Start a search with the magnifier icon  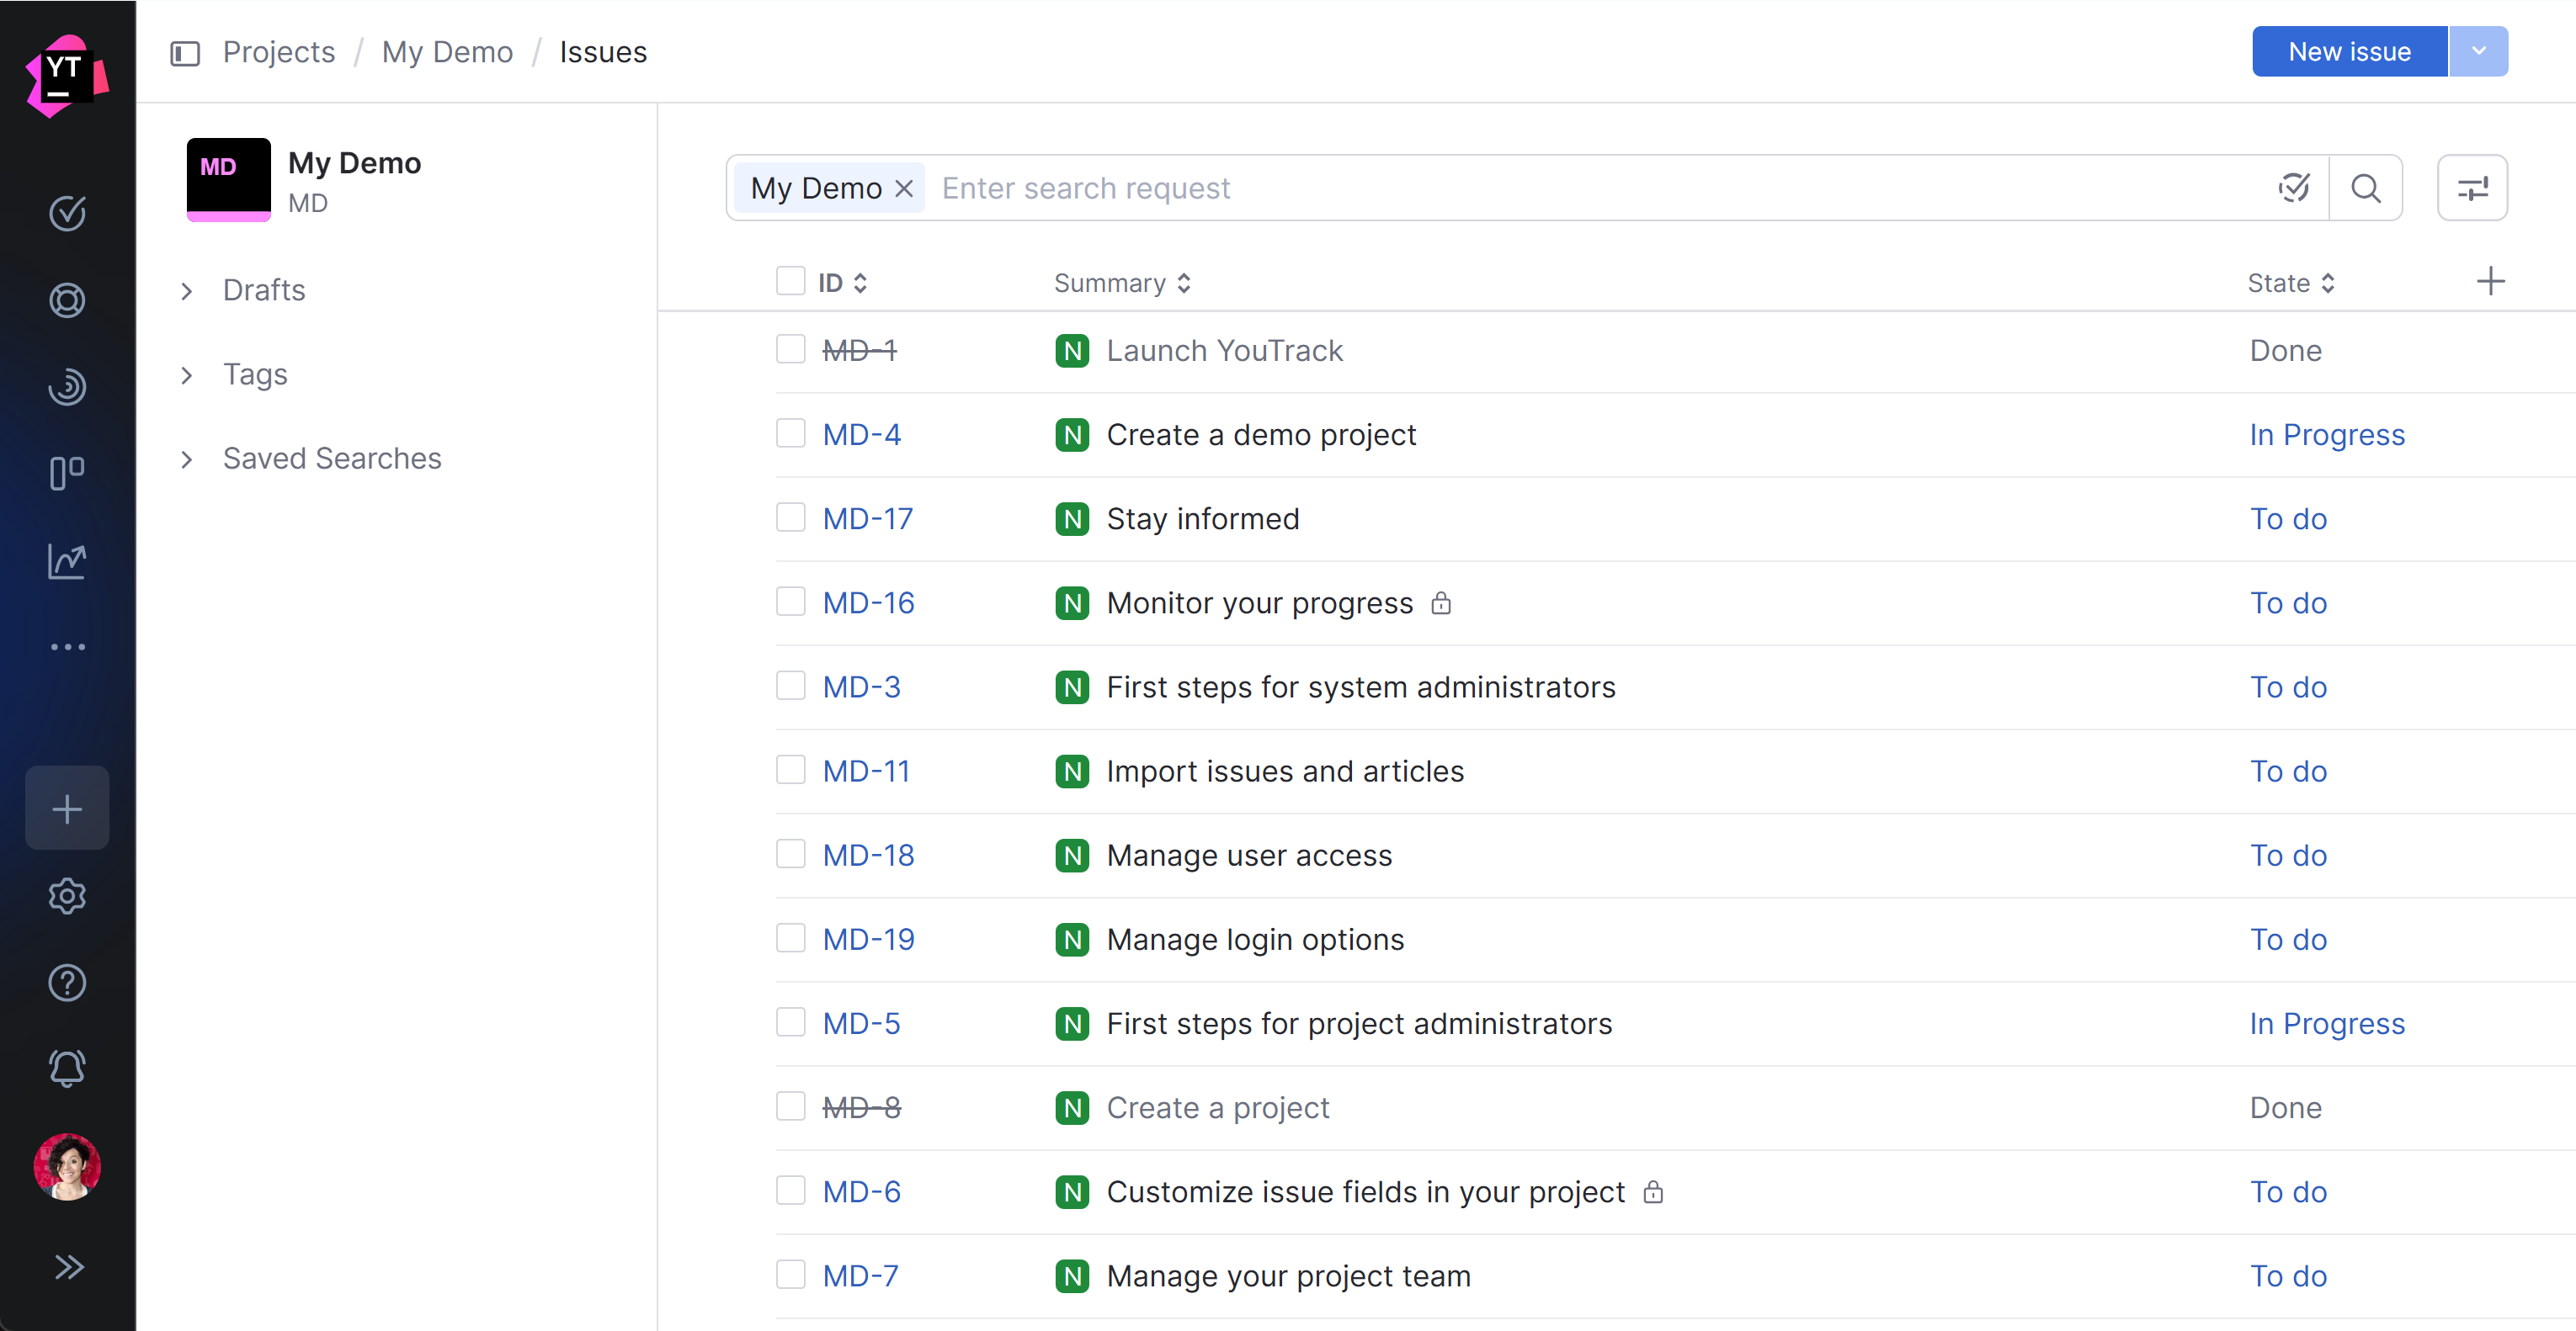pyautogui.click(x=2366, y=188)
